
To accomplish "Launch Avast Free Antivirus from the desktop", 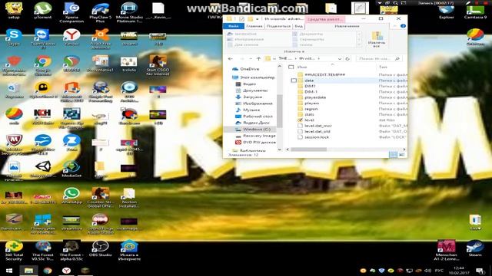I will pyautogui.click(x=101, y=39).
